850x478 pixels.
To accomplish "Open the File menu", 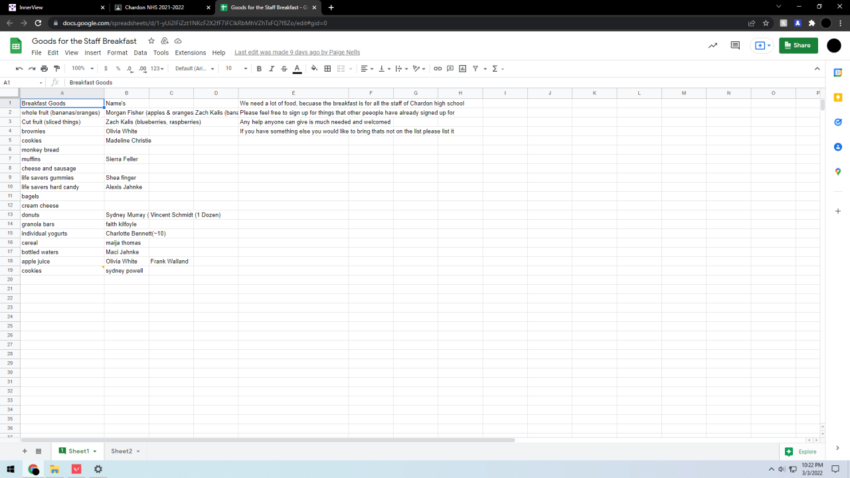I will pos(37,52).
